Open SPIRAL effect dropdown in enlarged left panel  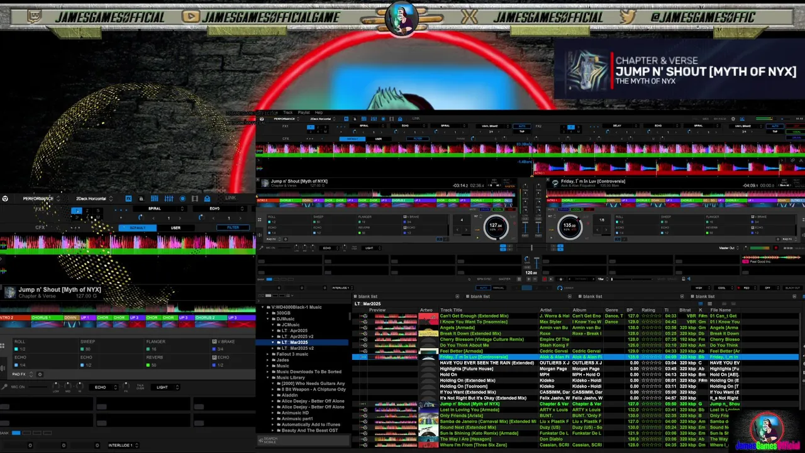click(x=160, y=208)
